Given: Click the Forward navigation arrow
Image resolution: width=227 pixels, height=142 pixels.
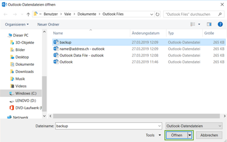Looking at the screenshot, I should tap(15, 14).
